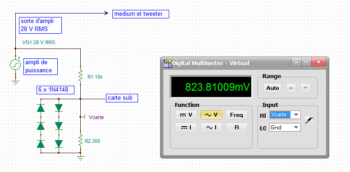Select the 'medium et tweeter' label
This screenshot has height=172, width=350.
pos(141,14)
